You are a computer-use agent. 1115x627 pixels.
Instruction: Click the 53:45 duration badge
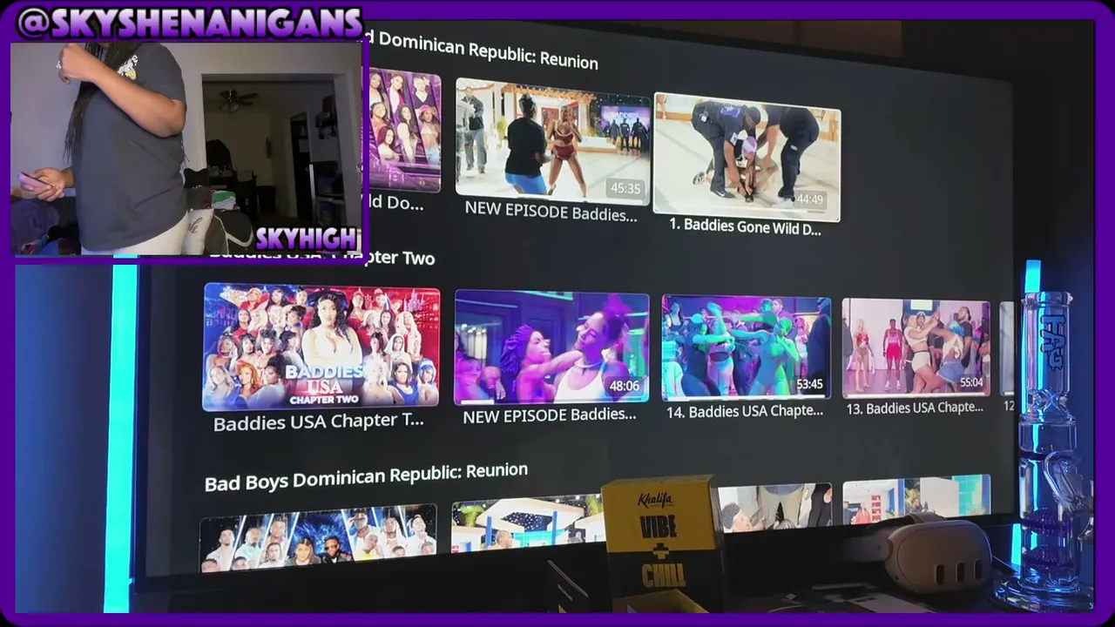click(809, 384)
